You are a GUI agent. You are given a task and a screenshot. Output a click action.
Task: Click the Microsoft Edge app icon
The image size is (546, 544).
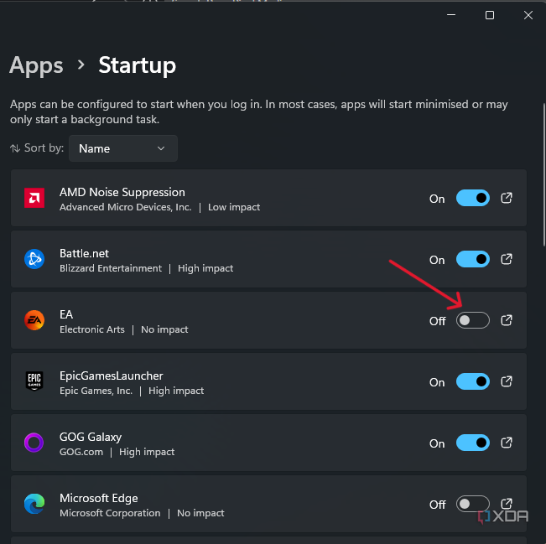coord(34,504)
